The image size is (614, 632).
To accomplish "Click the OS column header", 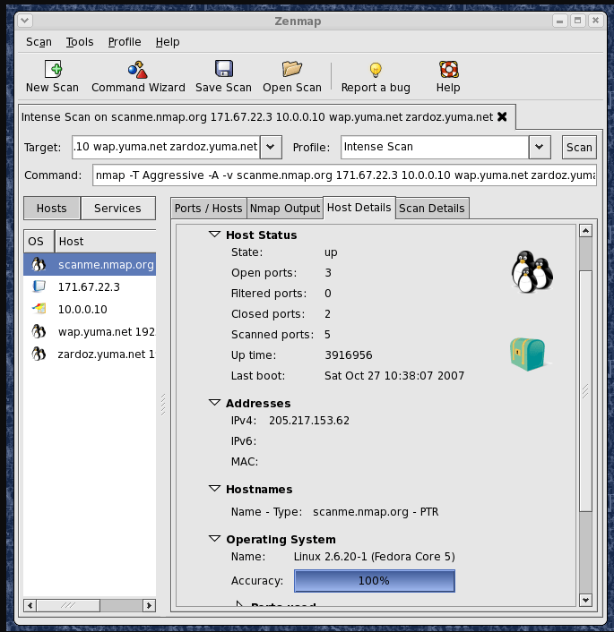I will [39, 241].
